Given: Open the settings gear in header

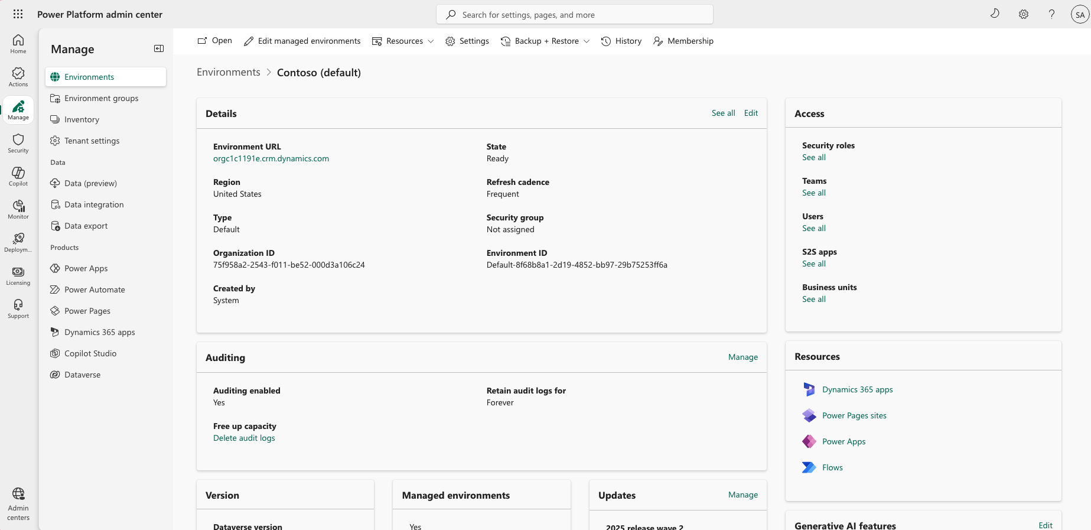Looking at the screenshot, I should click(1024, 14).
